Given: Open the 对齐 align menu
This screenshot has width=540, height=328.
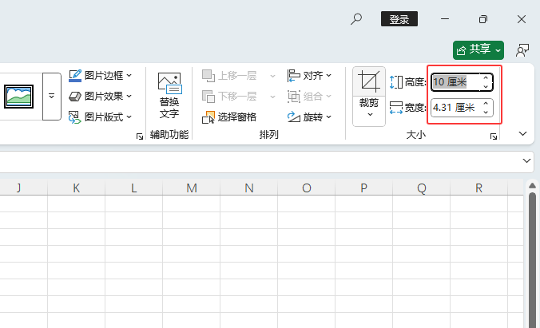Looking at the screenshot, I should (x=310, y=76).
